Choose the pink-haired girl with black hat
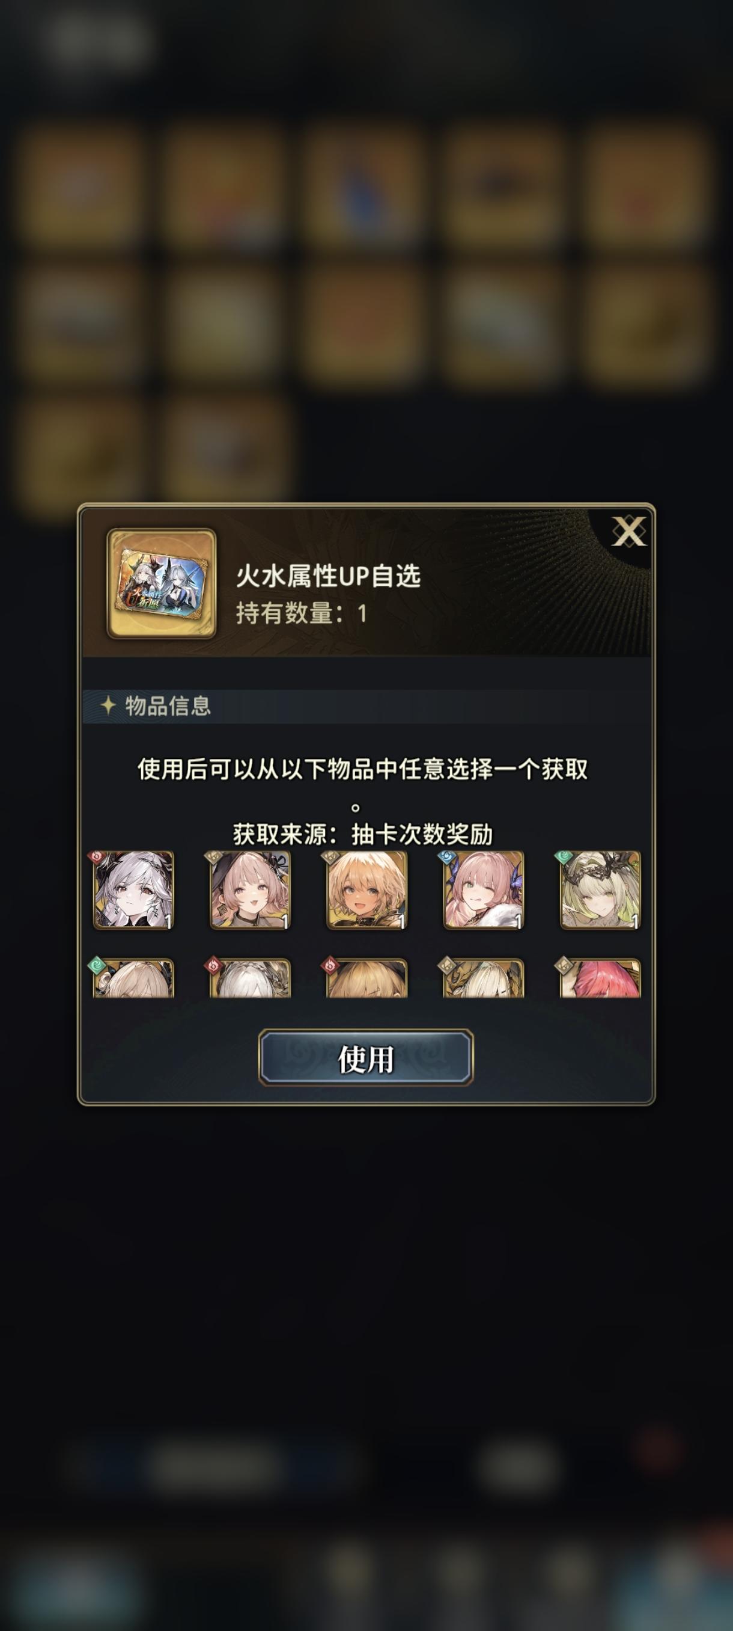733x1631 pixels. (250, 890)
